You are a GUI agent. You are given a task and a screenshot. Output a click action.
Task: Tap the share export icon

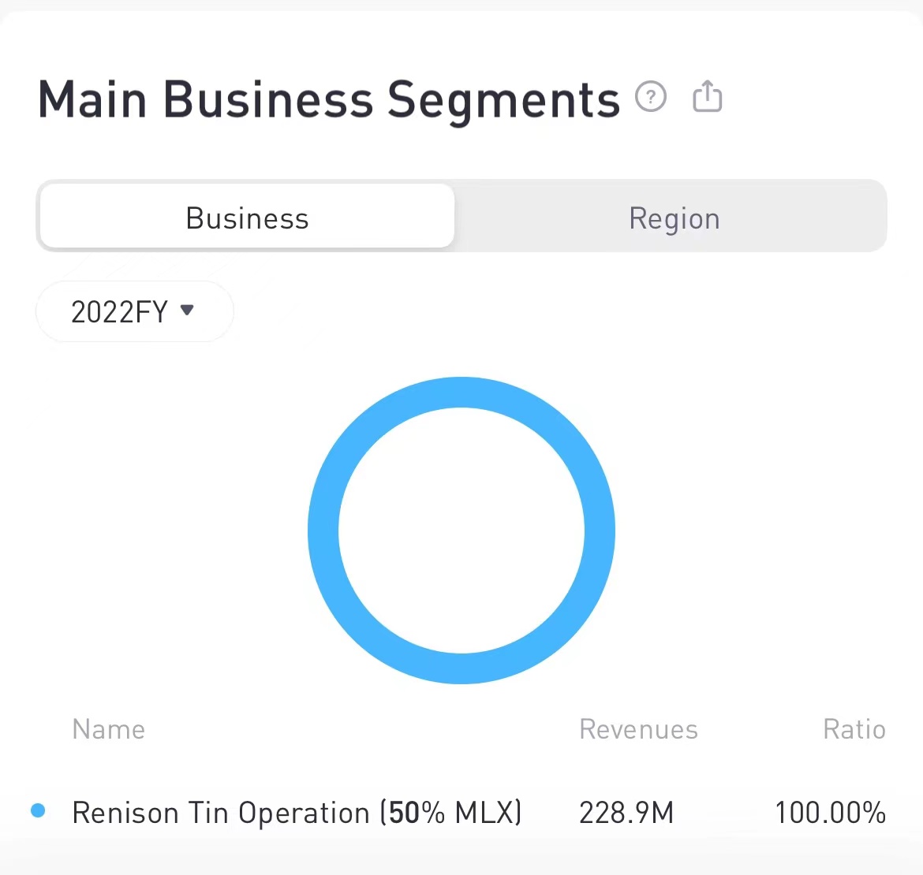tap(707, 97)
